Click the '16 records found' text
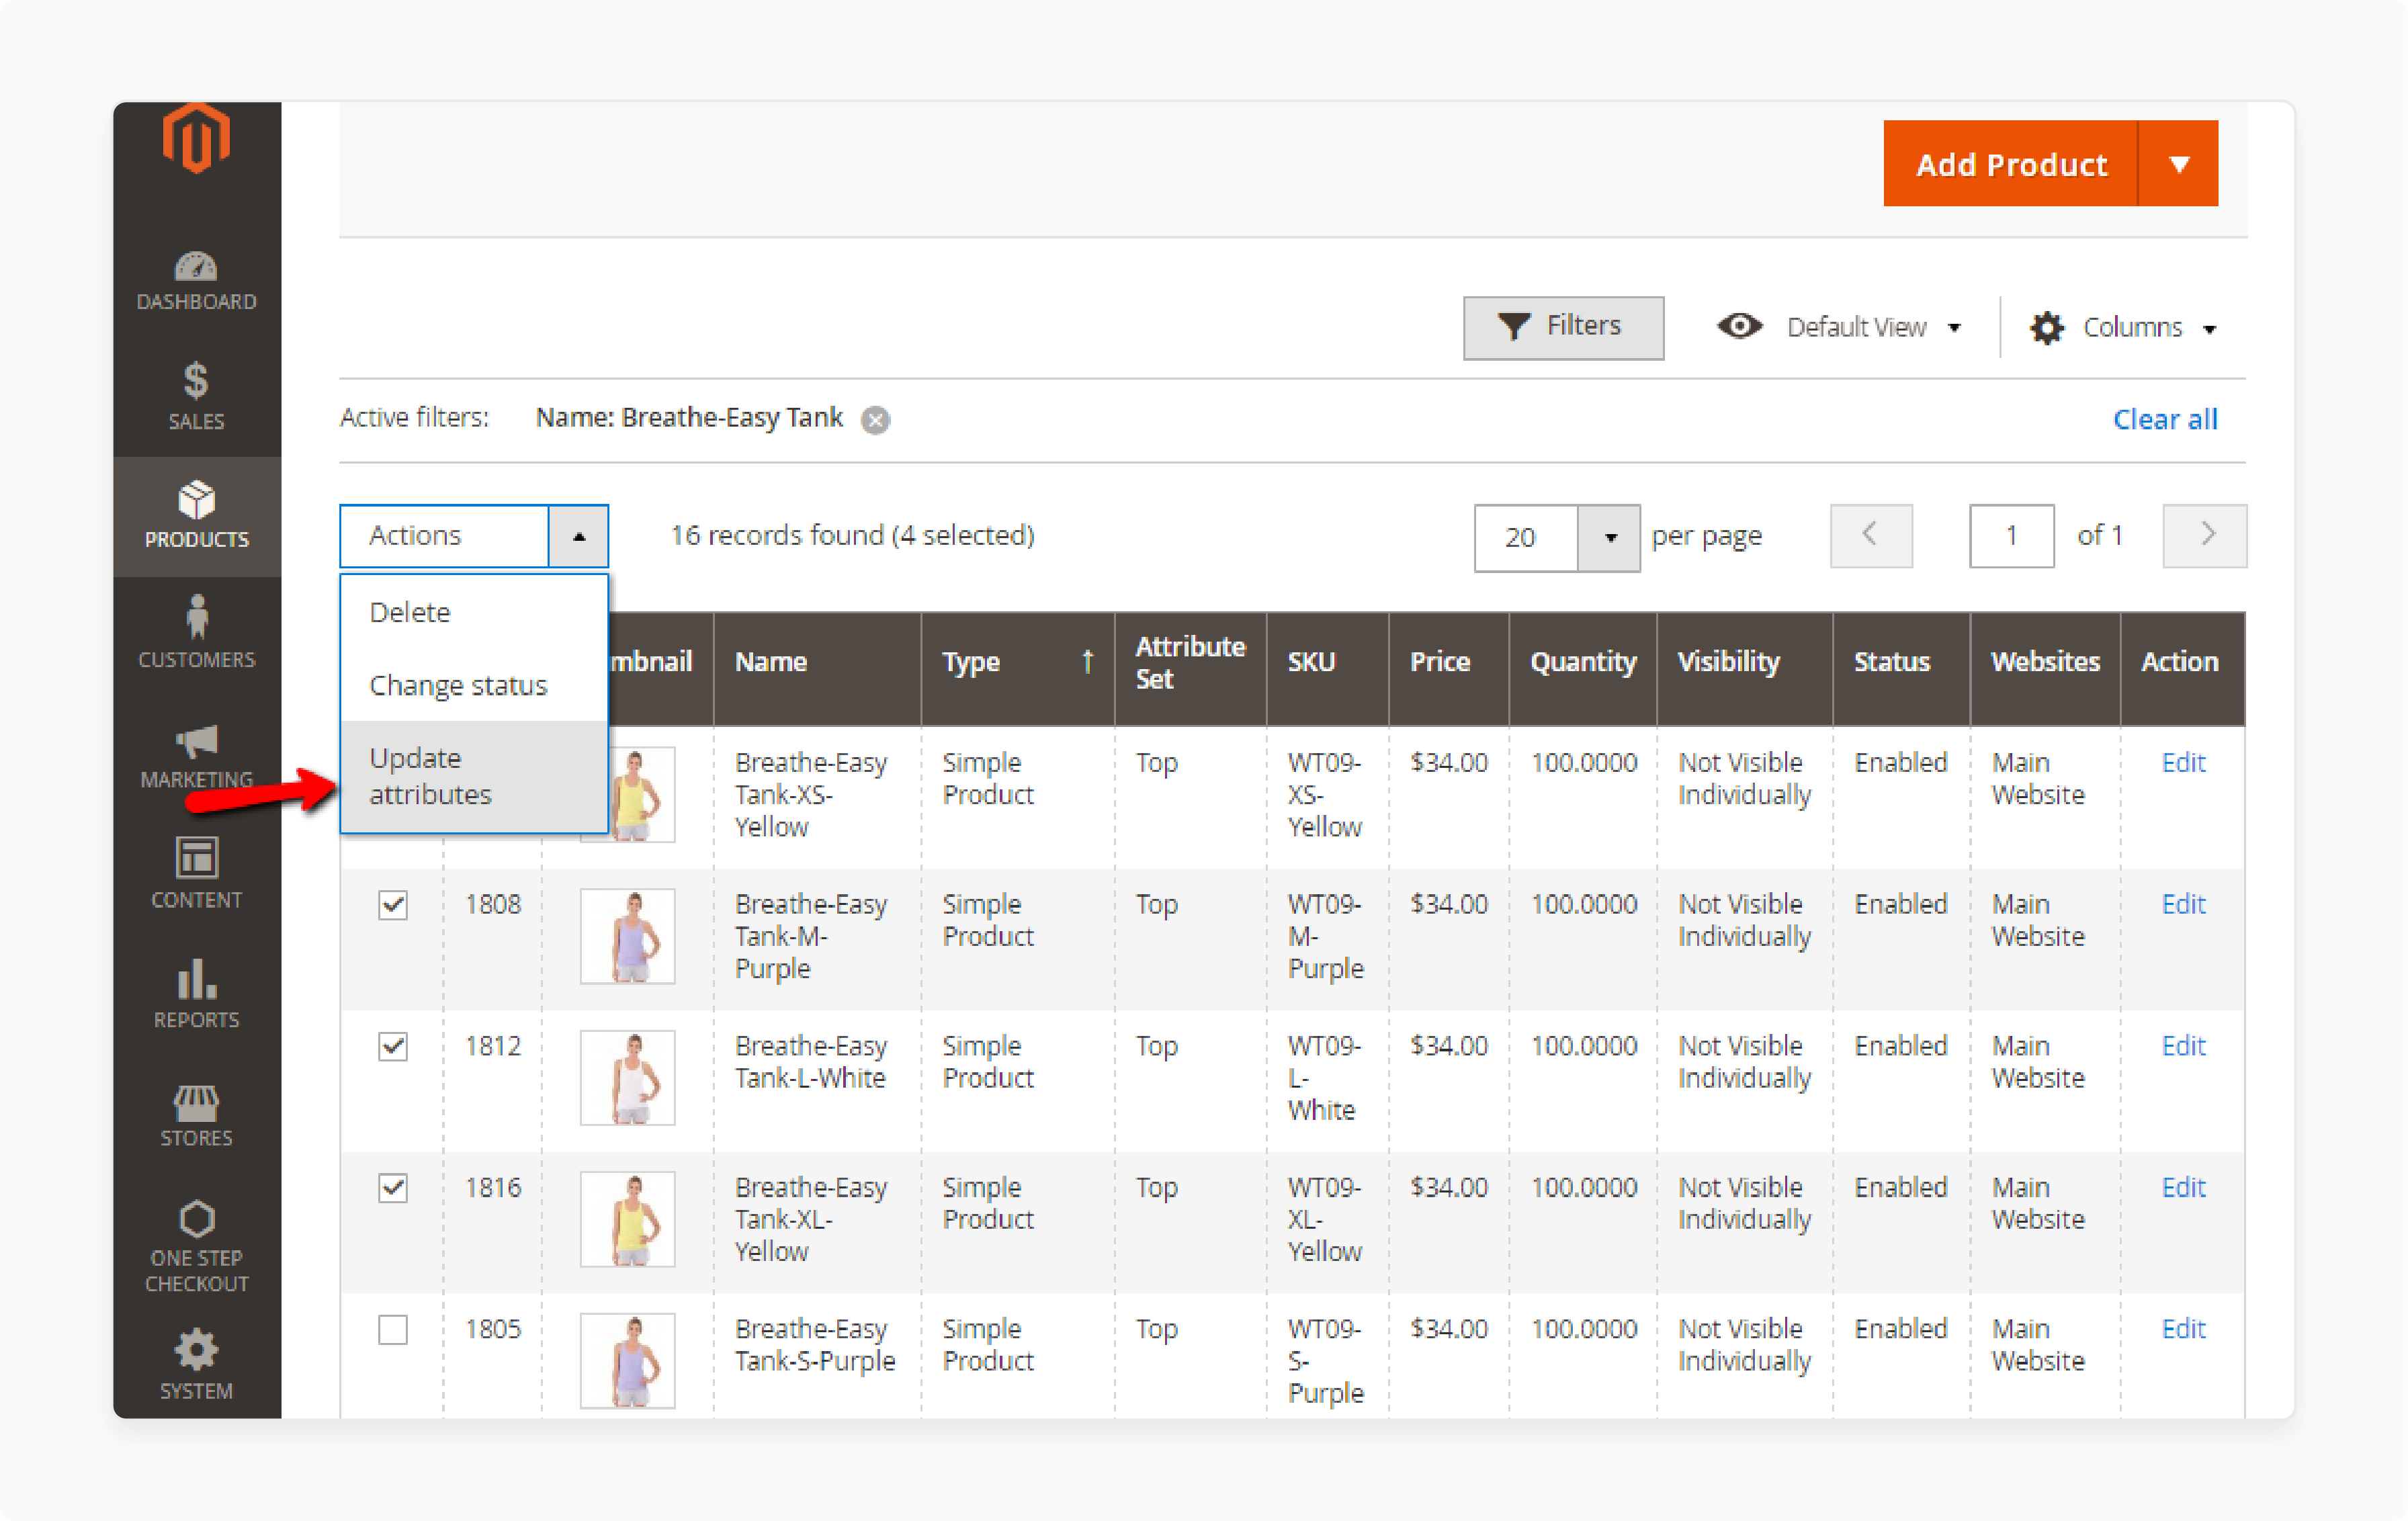Image resolution: width=2408 pixels, height=1521 pixels. [x=777, y=536]
